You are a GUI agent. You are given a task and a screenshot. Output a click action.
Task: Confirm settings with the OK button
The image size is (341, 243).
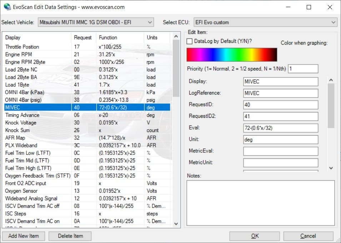point(255,236)
